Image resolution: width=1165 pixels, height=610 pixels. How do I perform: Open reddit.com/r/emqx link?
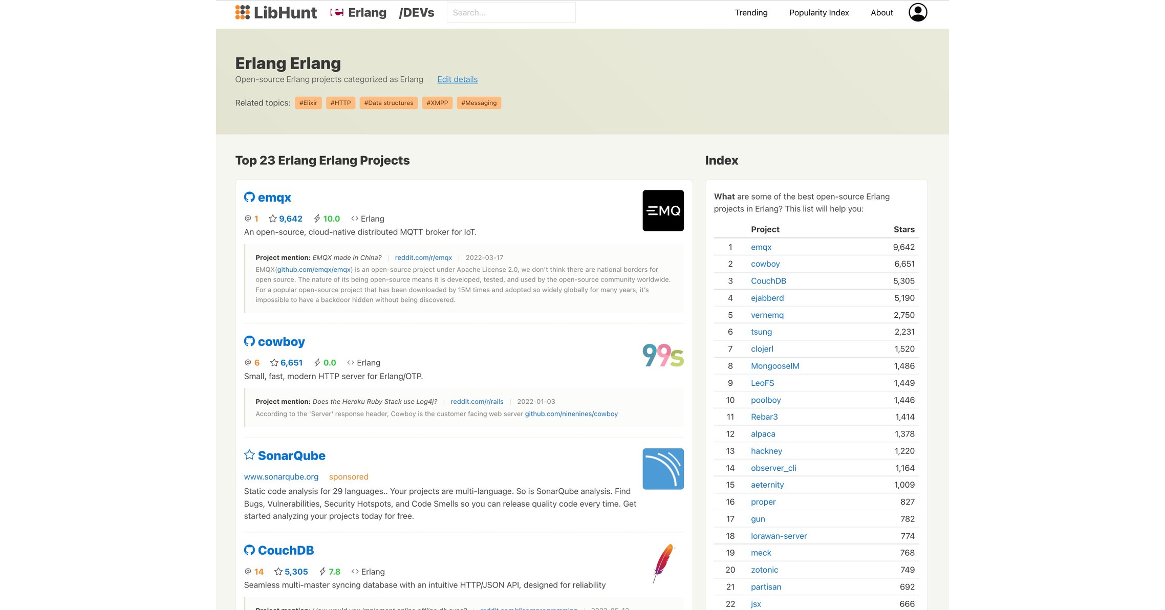point(422,257)
